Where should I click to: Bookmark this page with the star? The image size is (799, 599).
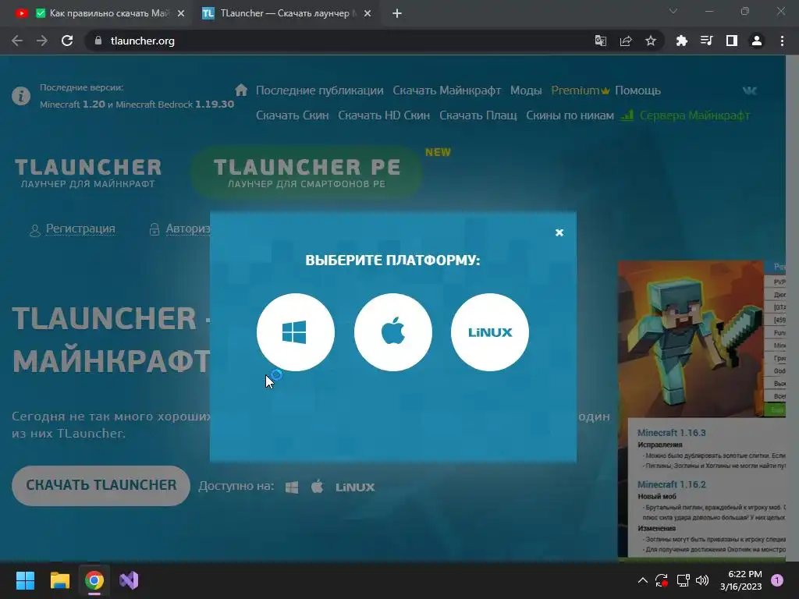651,41
